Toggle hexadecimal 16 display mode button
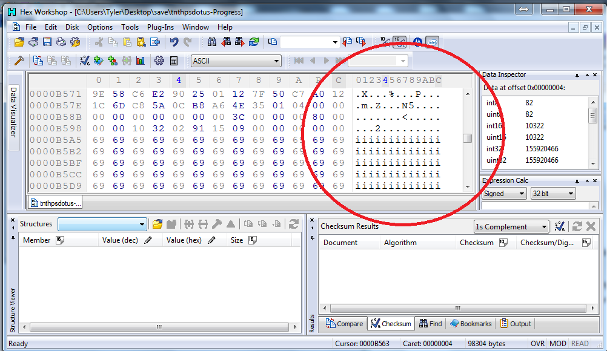Image resolution: width=607 pixels, height=351 pixels. pyautogui.click(x=399, y=42)
